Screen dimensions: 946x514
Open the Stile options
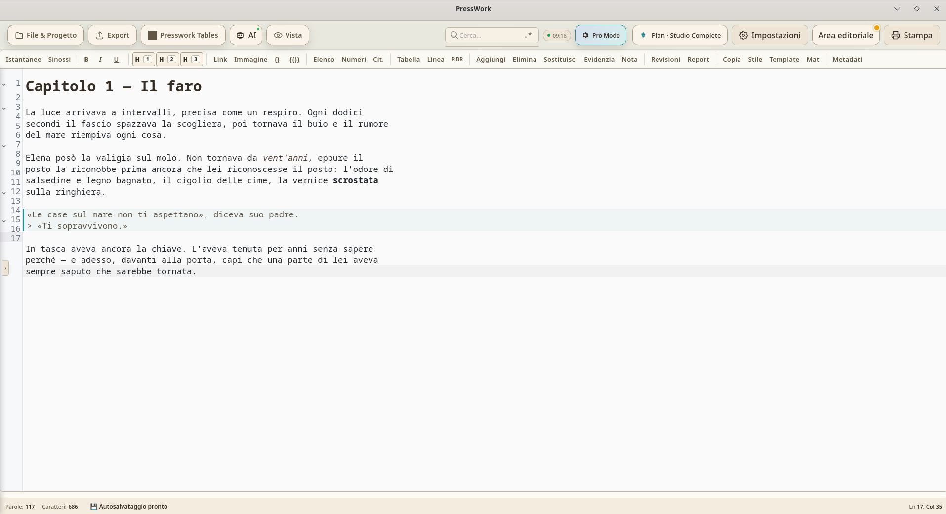tap(755, 59)
